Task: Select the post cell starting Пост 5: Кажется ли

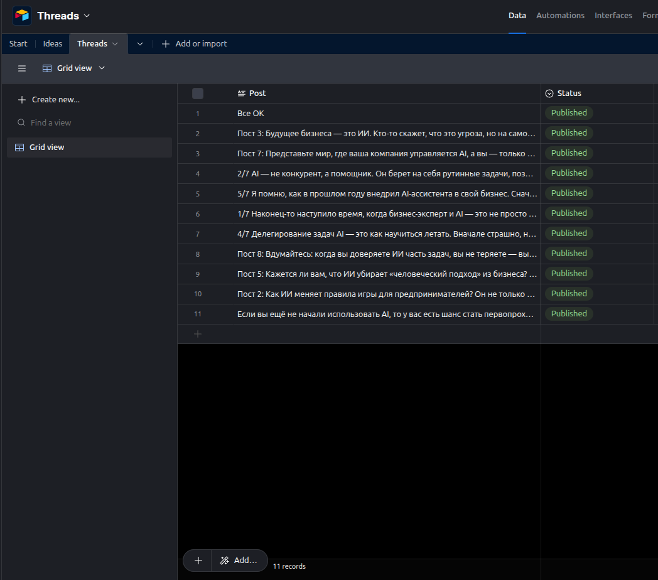Action: pos(387,274)
